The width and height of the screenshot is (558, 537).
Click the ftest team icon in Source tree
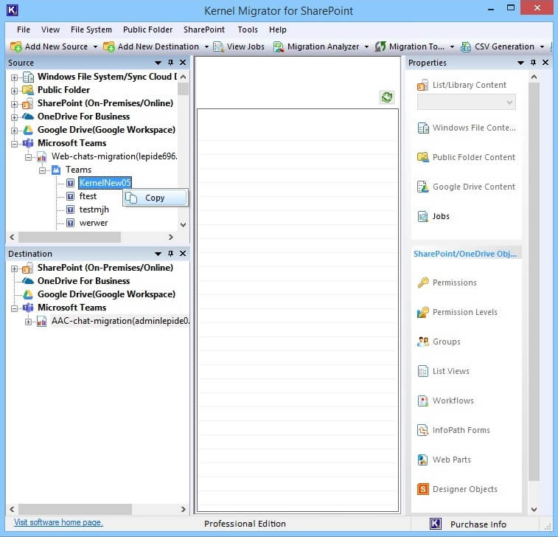point(71,196)
